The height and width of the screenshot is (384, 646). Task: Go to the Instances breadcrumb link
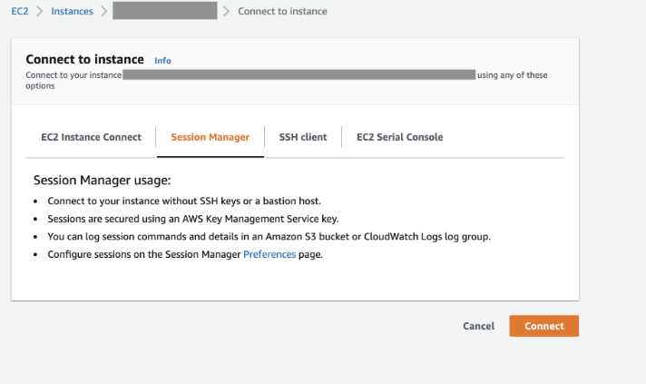tap(72, 11)
